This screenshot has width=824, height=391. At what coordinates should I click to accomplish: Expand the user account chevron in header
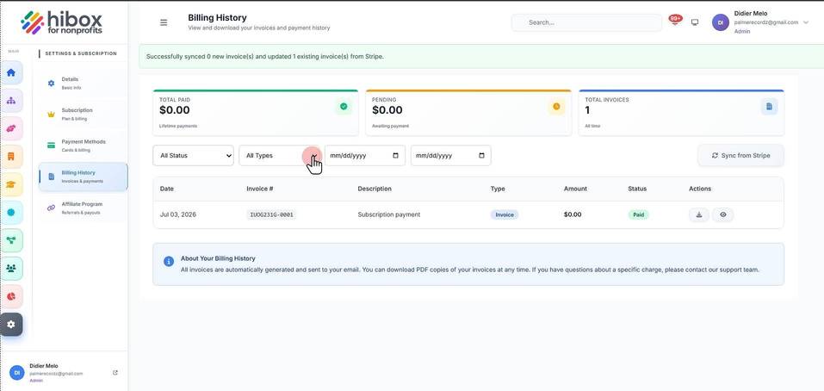click(x=806, y=22)
